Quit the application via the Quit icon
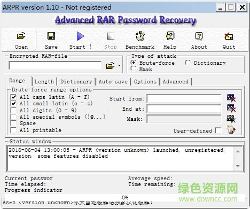Image resolution: width=250 pixels, height=209 pixels. [x=229, y=40]
